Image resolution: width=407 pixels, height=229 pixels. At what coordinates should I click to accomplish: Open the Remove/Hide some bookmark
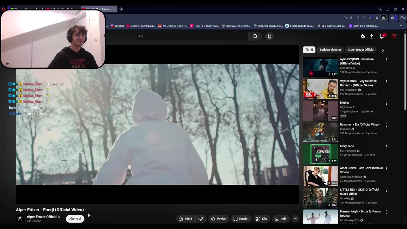tap(236, 26)
